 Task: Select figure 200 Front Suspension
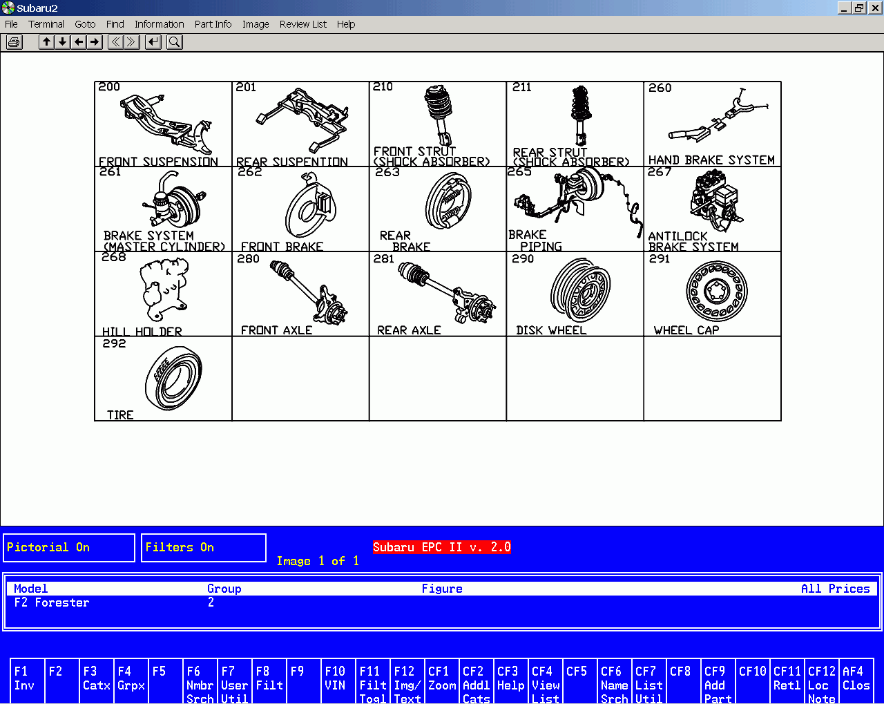point(163,124)
